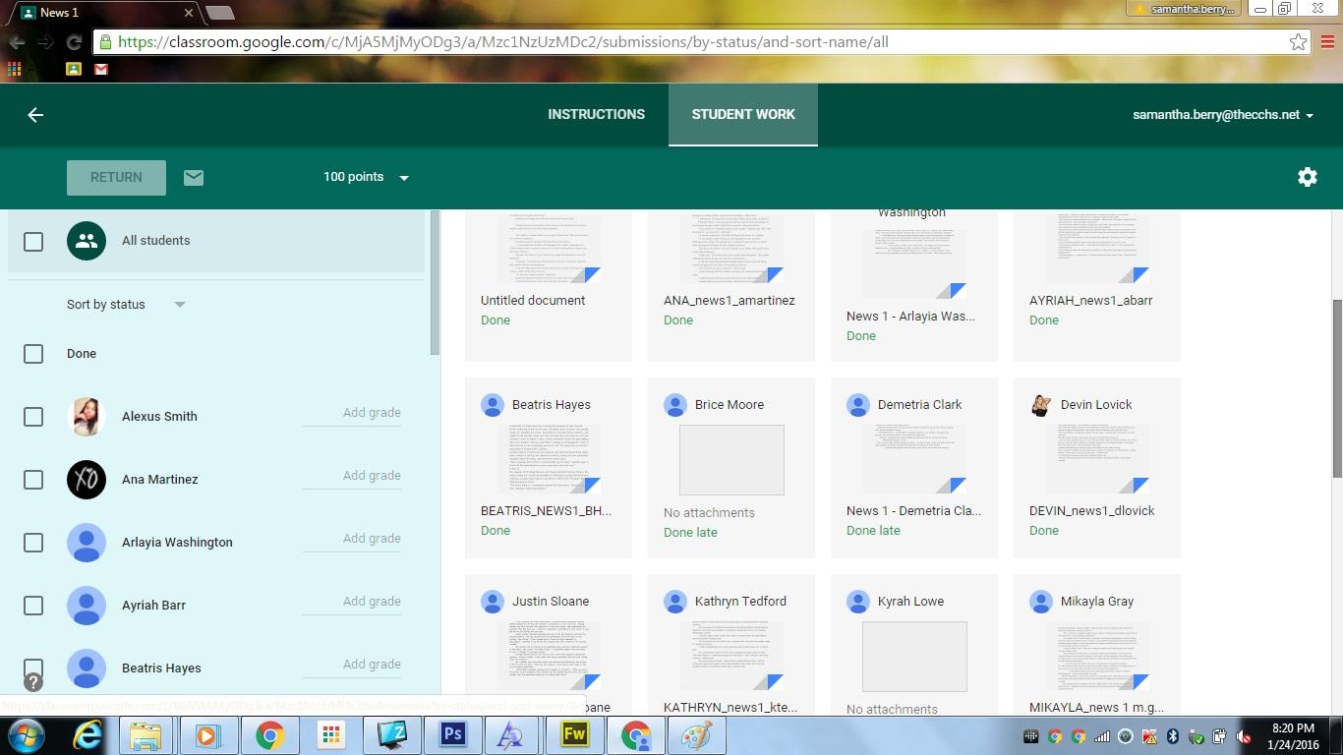The width and height of the screenshot is (1343, 755).
Task: Add a grade for Arlayia Washington
Action: coord(352,539)
